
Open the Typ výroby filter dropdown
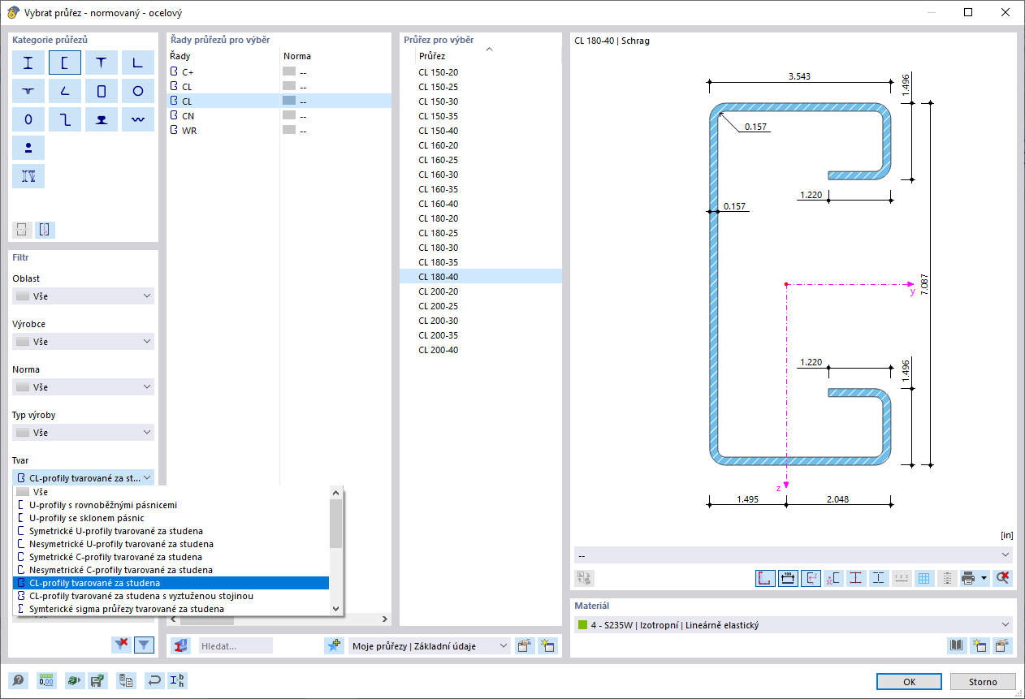pyautogui.click(x=84, y=433)
